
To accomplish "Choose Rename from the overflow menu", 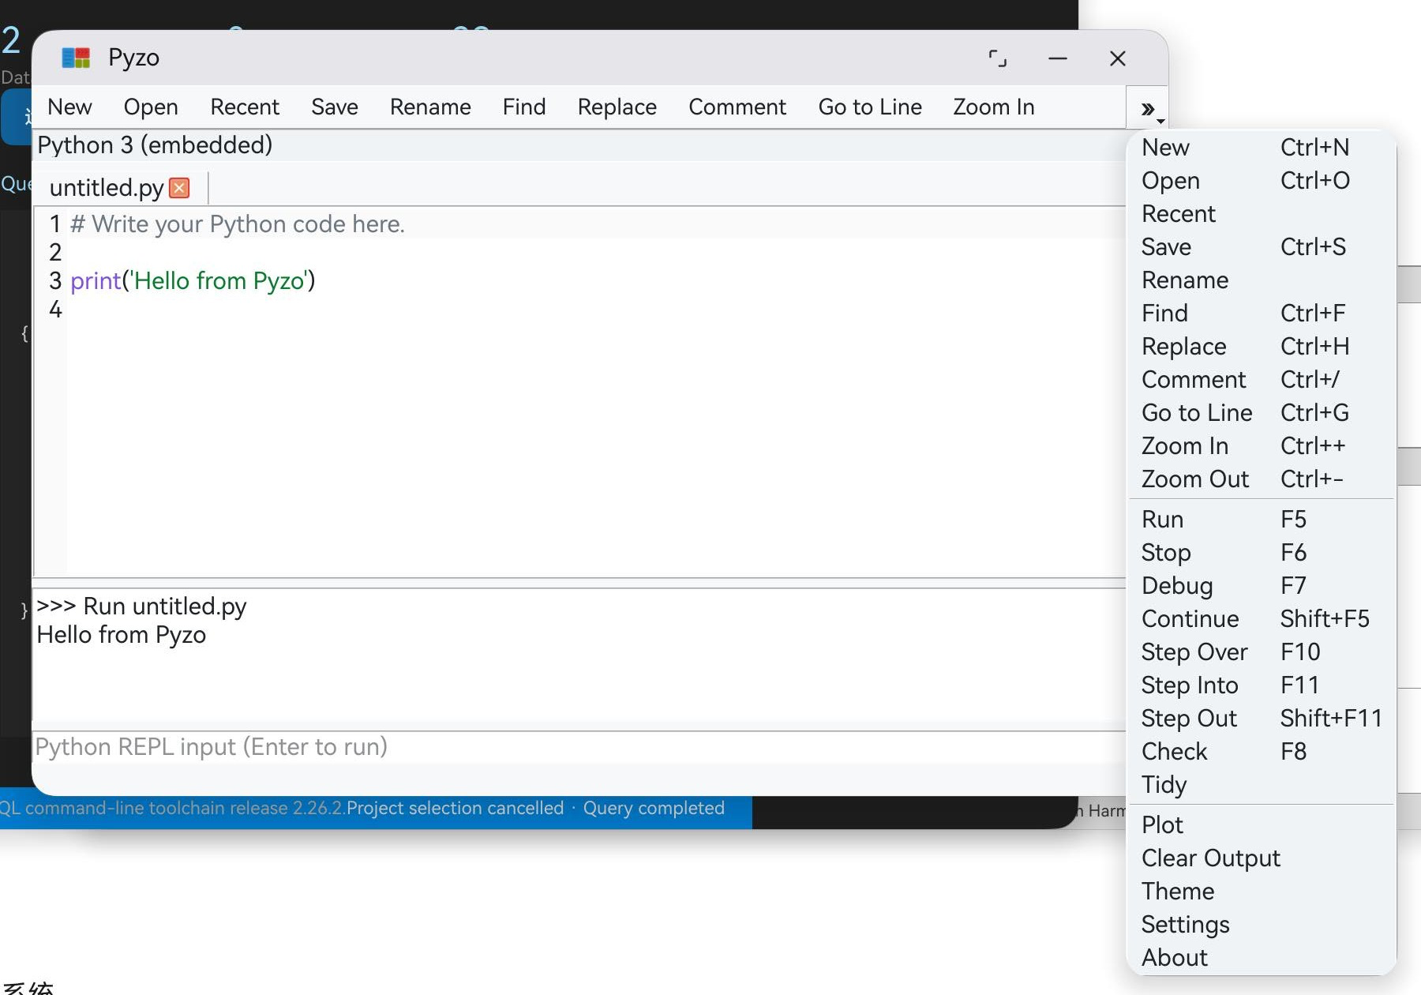I will 1262,280.
